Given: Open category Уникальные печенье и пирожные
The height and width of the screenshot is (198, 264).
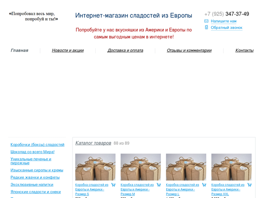Looking at the screenshot, I should pos(31,161).
